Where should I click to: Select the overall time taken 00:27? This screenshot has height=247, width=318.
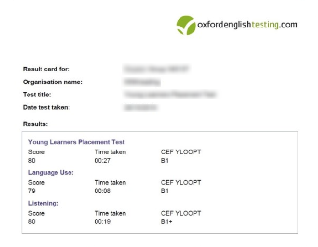[x=102, y=161]
